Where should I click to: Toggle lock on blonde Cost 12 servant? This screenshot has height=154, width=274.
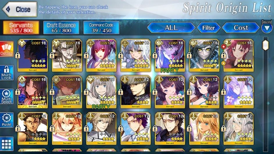pos(189,128)
